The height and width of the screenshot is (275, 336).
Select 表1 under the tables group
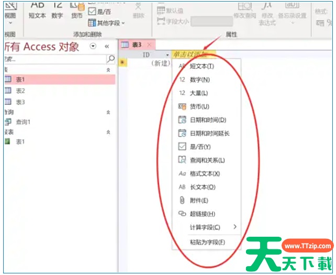[x=60, y=80]
